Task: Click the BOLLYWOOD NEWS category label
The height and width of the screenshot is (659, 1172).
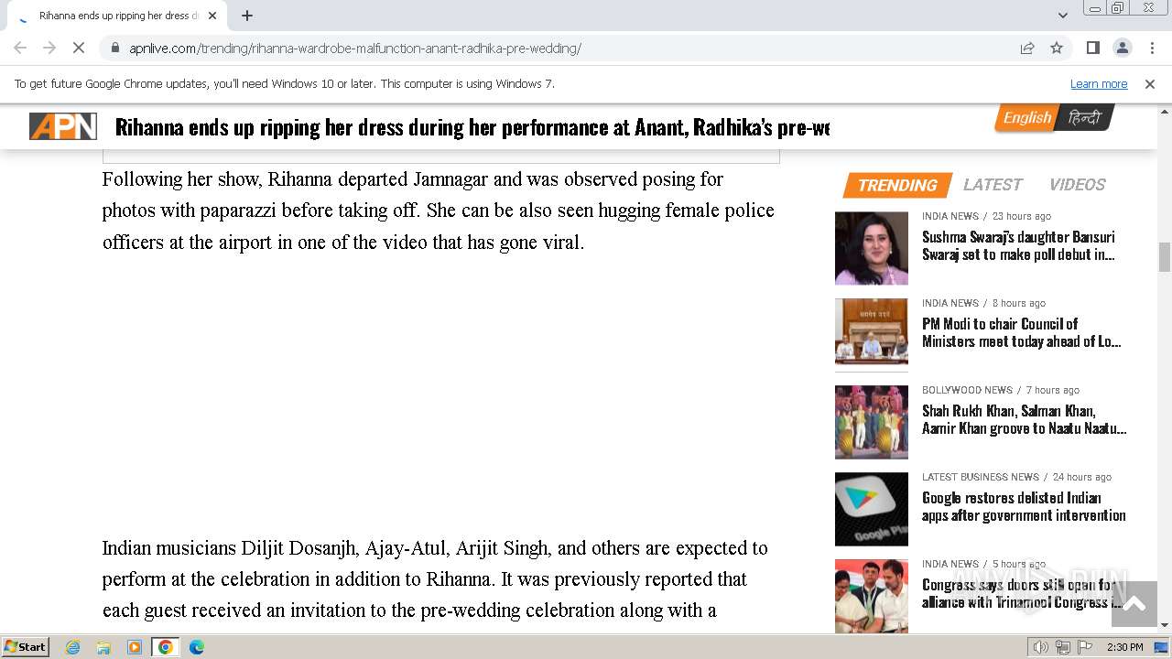Action: pos(967,390)
